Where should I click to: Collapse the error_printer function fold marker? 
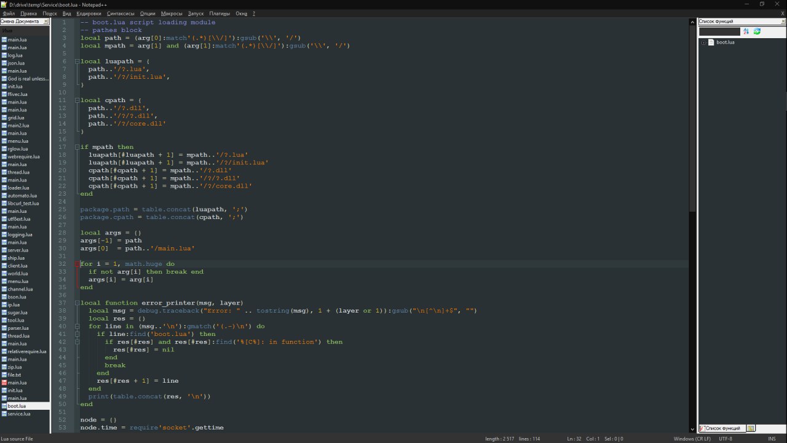coord(77,303)
